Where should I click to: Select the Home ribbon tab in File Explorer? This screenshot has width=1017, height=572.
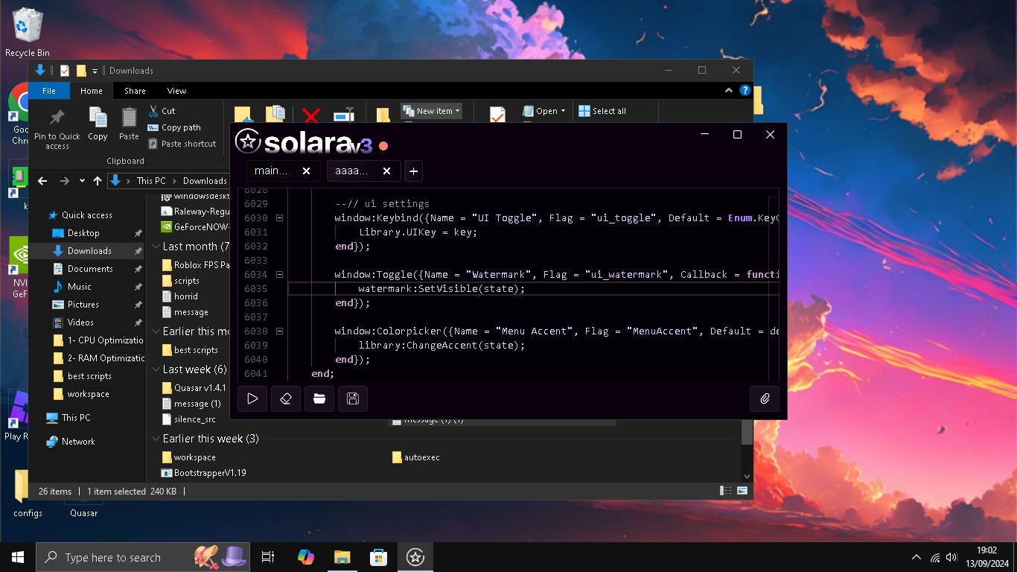pos(92,91)
